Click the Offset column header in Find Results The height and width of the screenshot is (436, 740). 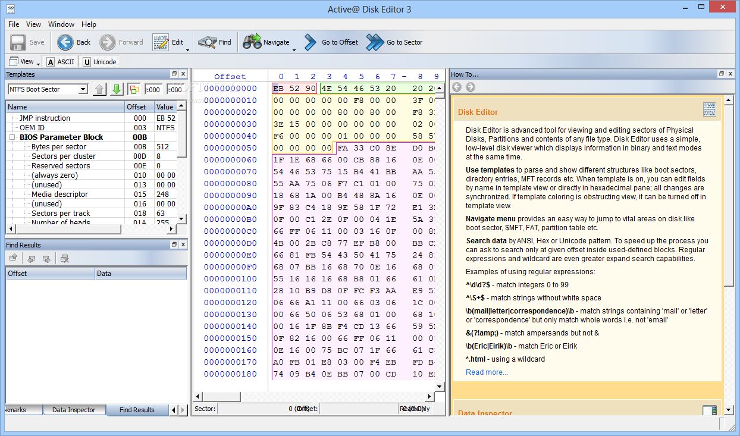coord(51,274)
